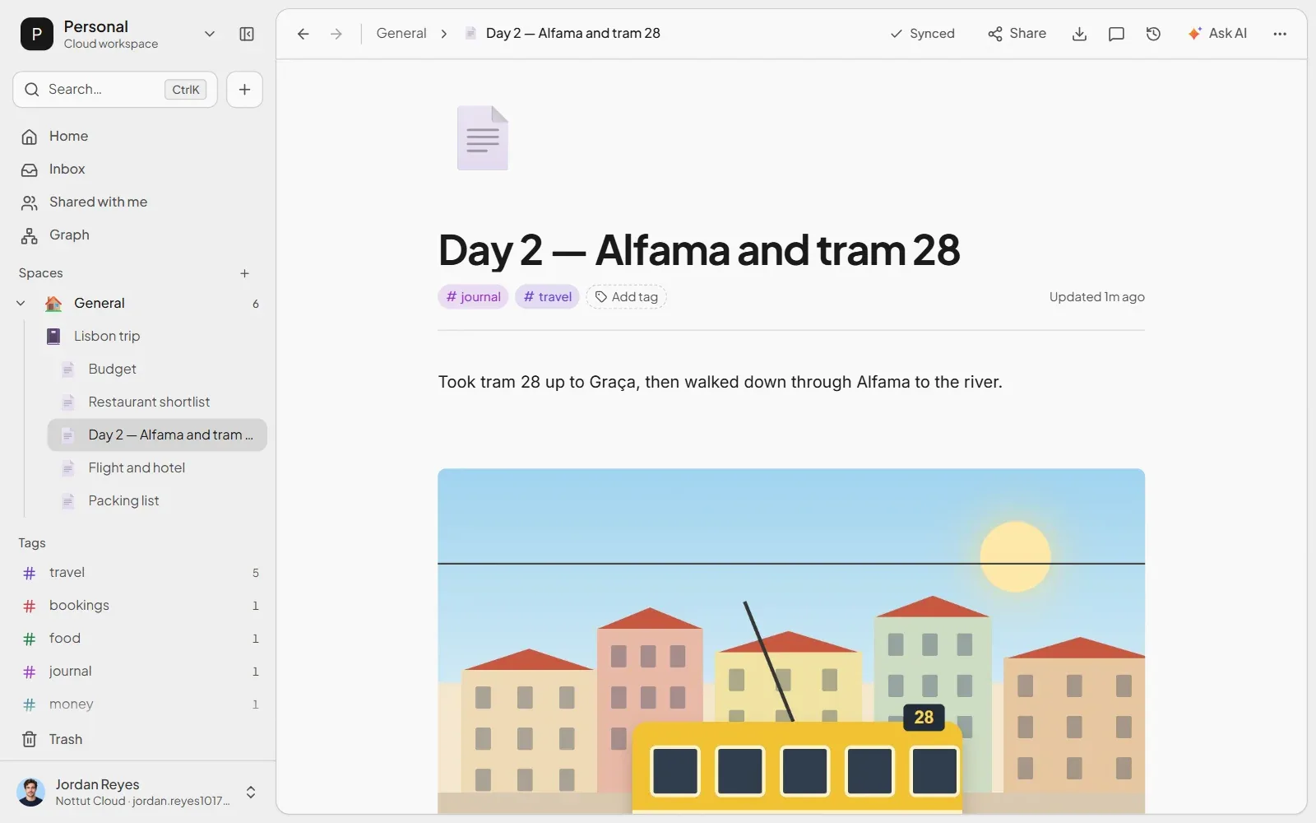Go back with the left arrow
1316x823 pixels.
pyautogui.click(x=303, y=34)
